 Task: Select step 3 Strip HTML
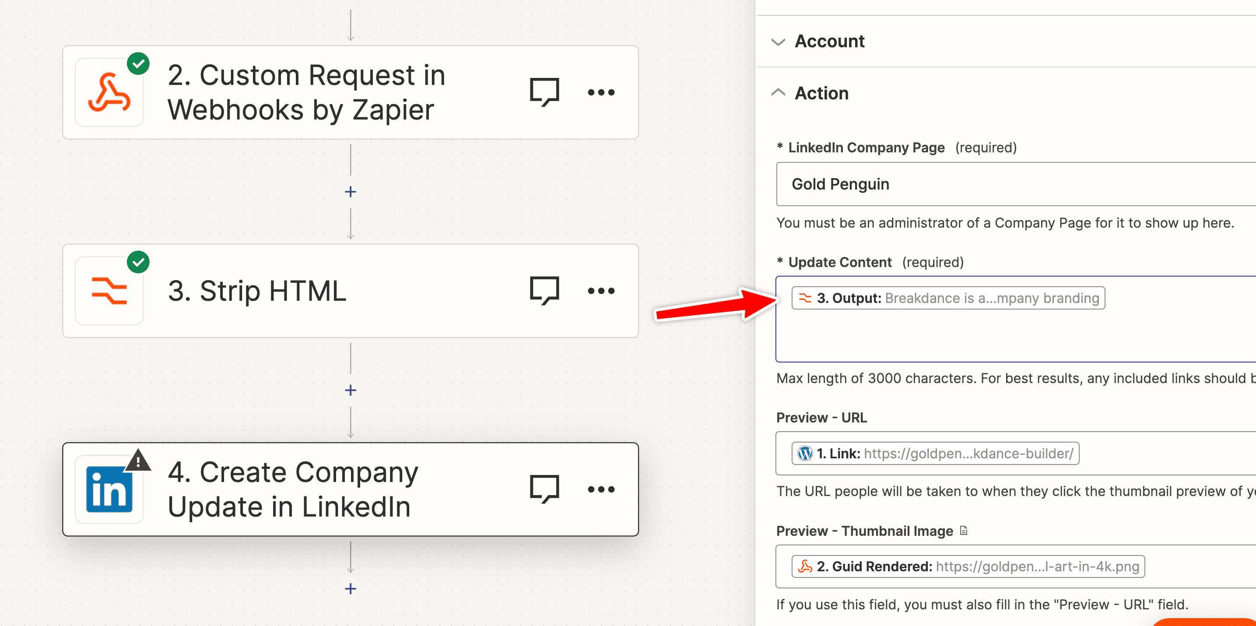tap(351, 291)
